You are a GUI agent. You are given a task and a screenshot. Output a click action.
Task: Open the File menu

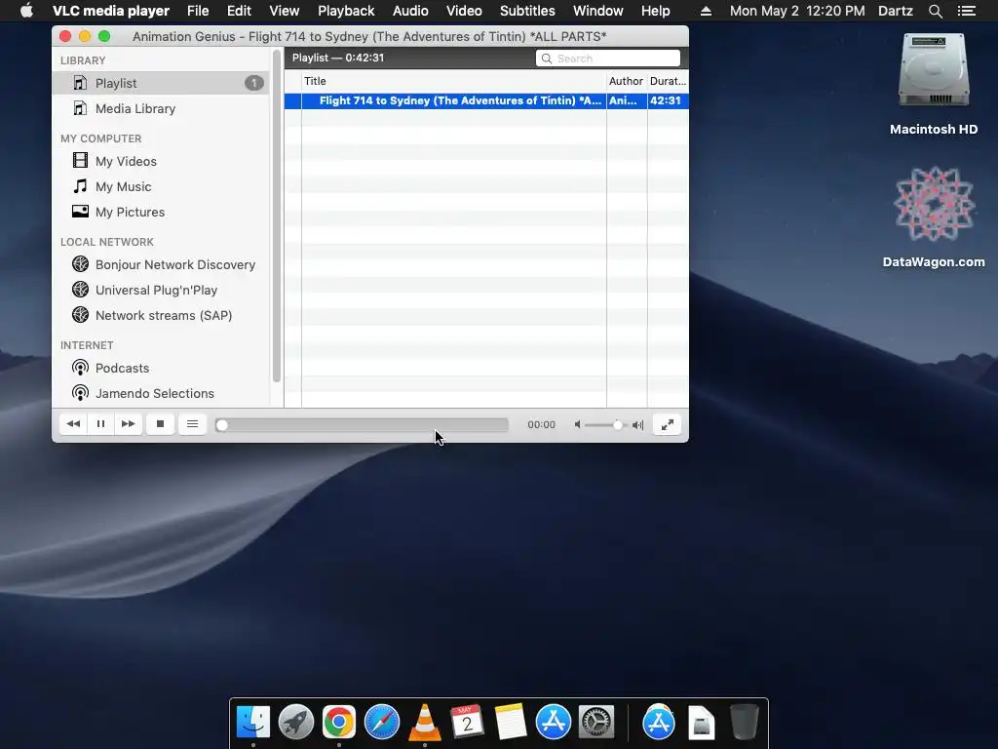[198, 11]
